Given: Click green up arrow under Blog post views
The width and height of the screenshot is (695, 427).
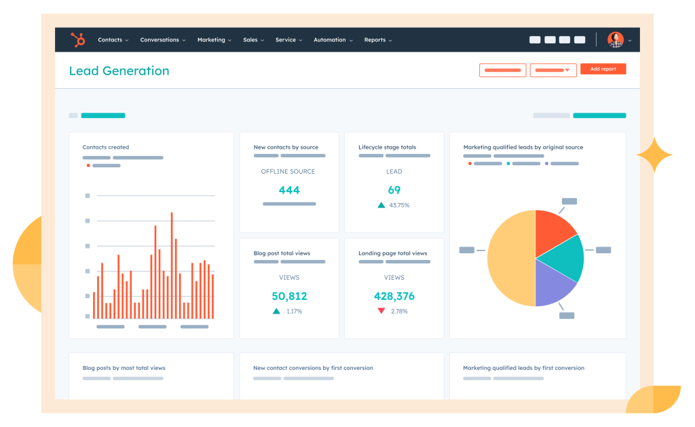Looking at the screenshot, I should pos(276,311).
